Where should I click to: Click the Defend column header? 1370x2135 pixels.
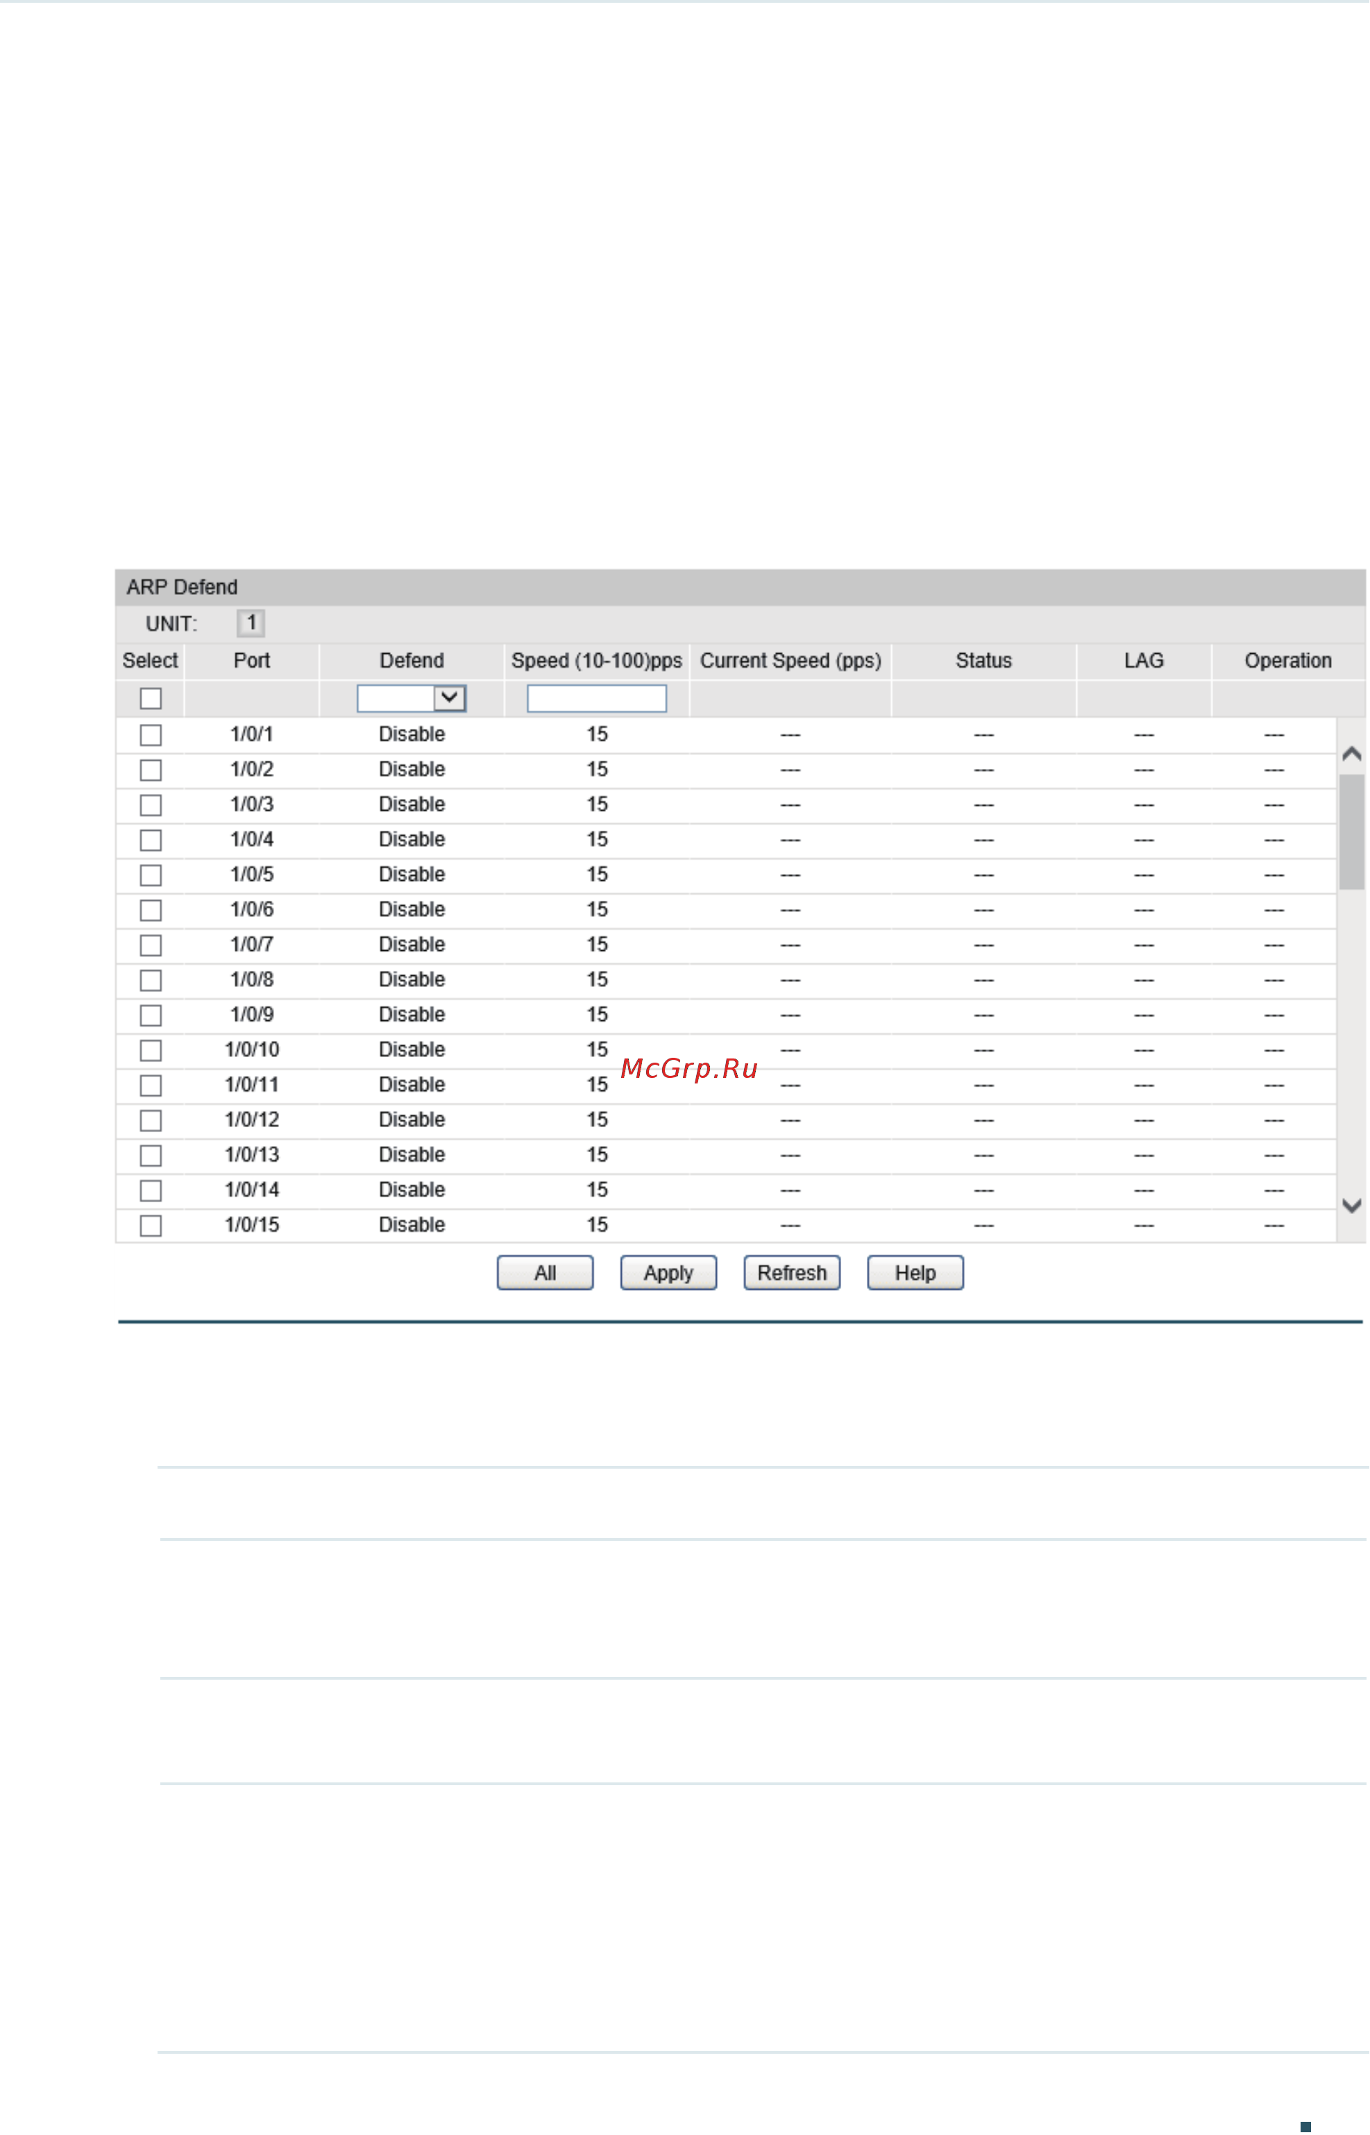point(412,661)
